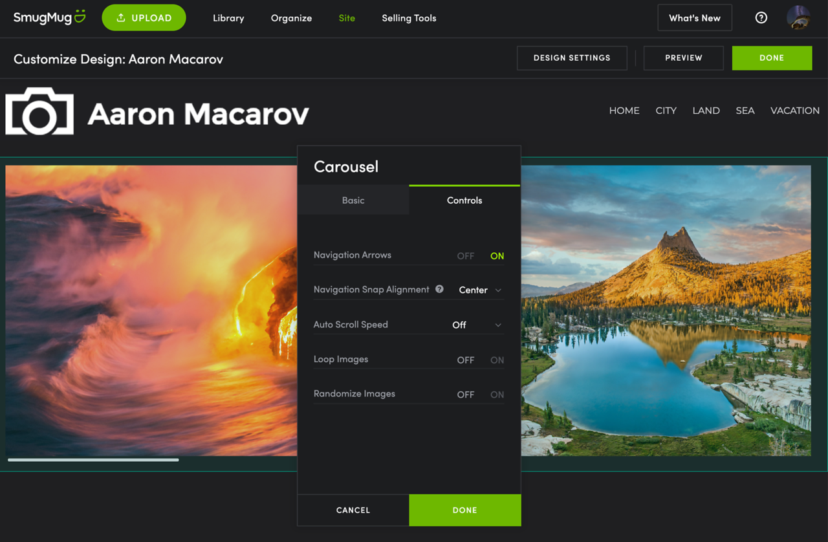Open Design Settings
The width and height of the screenshot is (828, 542).
point(572,58)
